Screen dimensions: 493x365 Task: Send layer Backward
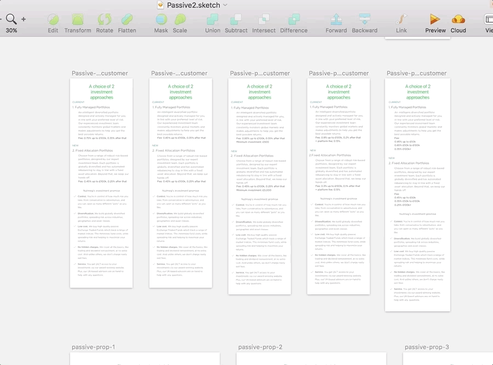coord(364,20)
